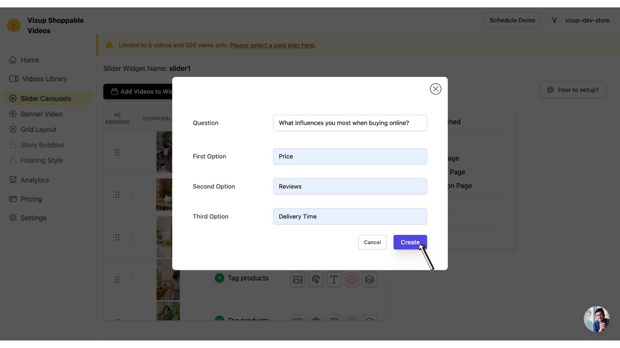The width and height of the screenshot is (620, 348).
Task: Click the pointer interaction icon
Action: point(316,279)
